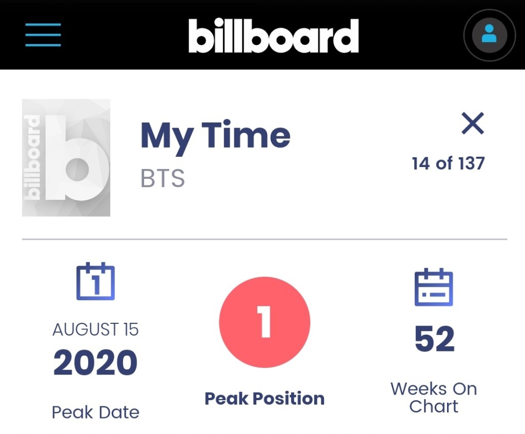Click the numeral 1 inside red circle

265,322
